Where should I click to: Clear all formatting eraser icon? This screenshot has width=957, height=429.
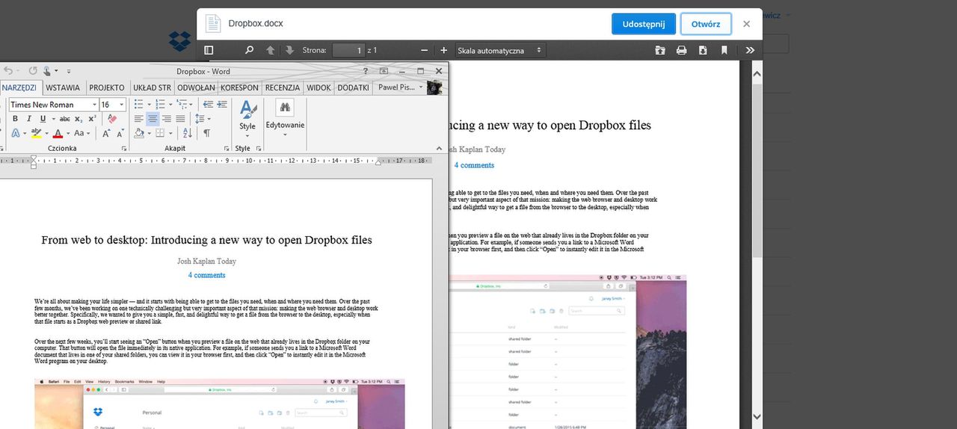pos(112,119)
